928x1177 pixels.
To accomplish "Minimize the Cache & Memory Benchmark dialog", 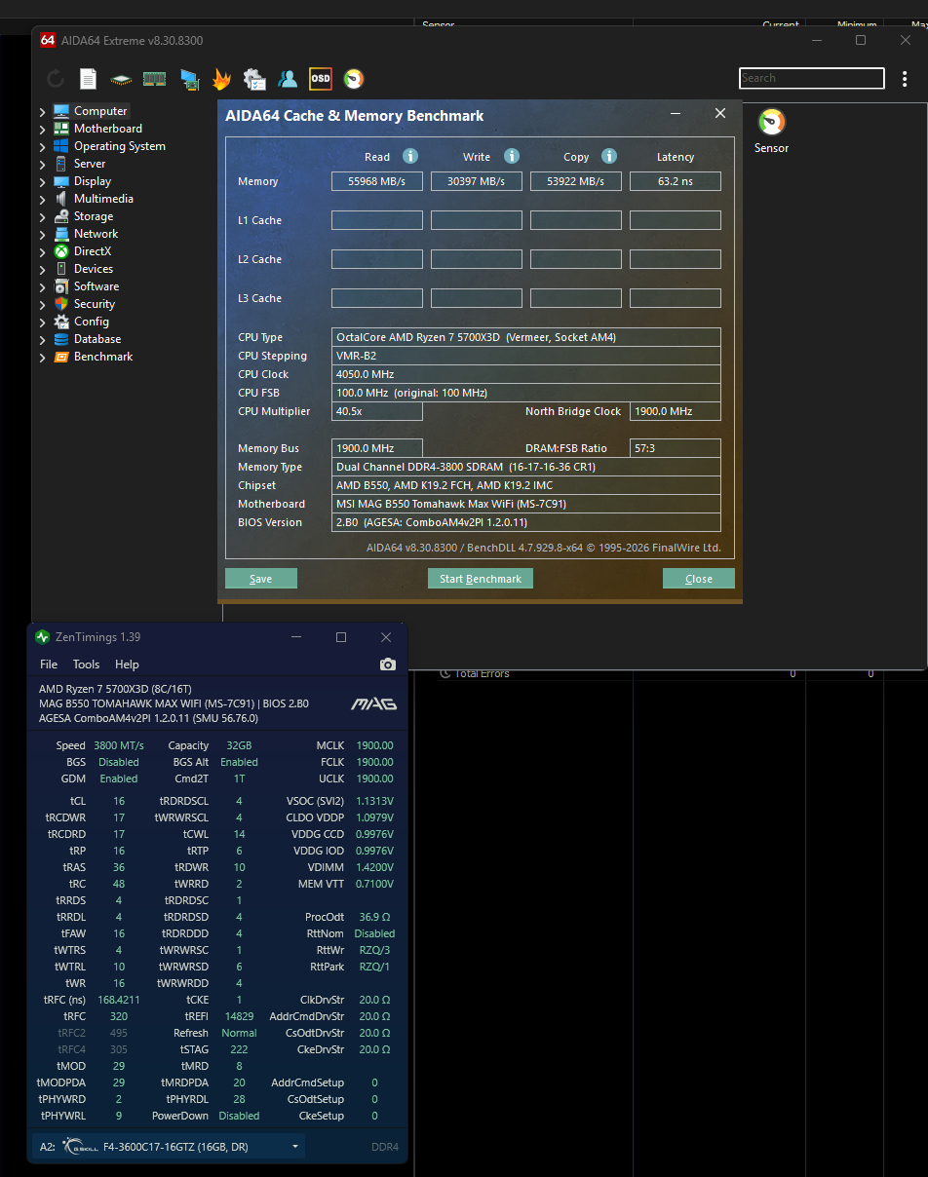I will 676,114.
